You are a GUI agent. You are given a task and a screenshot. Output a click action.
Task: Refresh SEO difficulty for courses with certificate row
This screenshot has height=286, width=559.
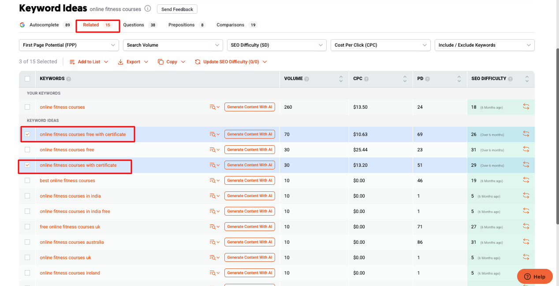(x=526, y=165)
